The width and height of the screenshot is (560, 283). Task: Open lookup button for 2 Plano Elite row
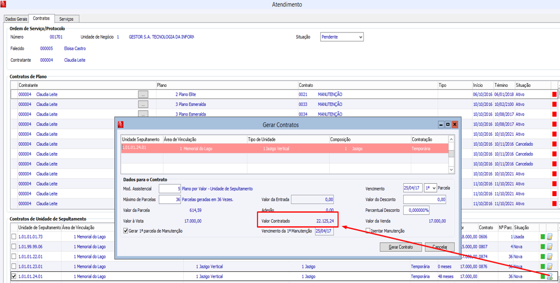coord(143,95)
